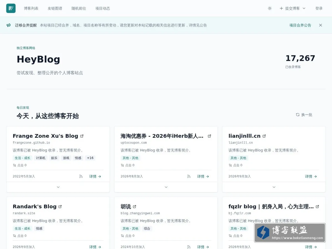Screen dimensions: 332x249
Task: Select 娱乐 tag on Frange Zone card
Action: coord(54,158)
